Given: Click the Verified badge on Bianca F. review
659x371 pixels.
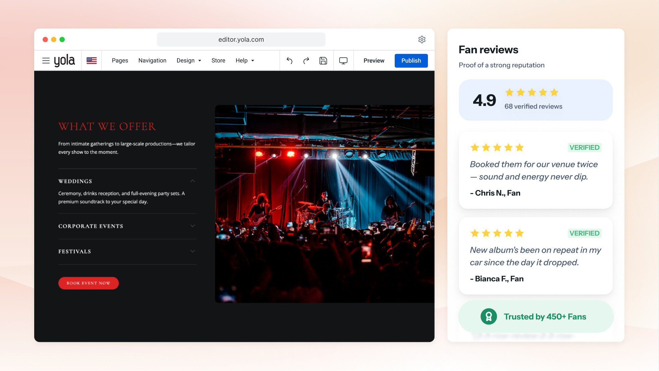Looking at the screenshot, I should [585, 233].
